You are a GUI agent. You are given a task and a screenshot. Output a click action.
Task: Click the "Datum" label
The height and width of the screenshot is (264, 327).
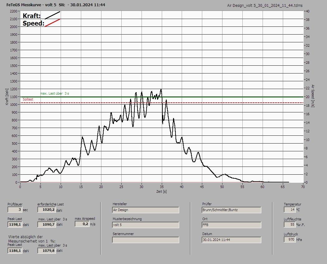[x=207, y=234]
